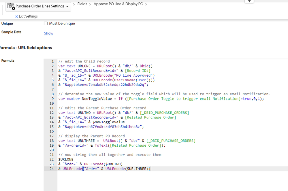Click the dropdown caret after Purchase Order Lines Settings

point(67,6)
